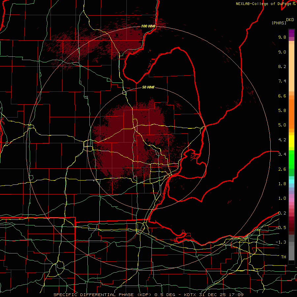The image size is (297, 297).
Task: Click the TH legend label
Action: tap(283, 257)
